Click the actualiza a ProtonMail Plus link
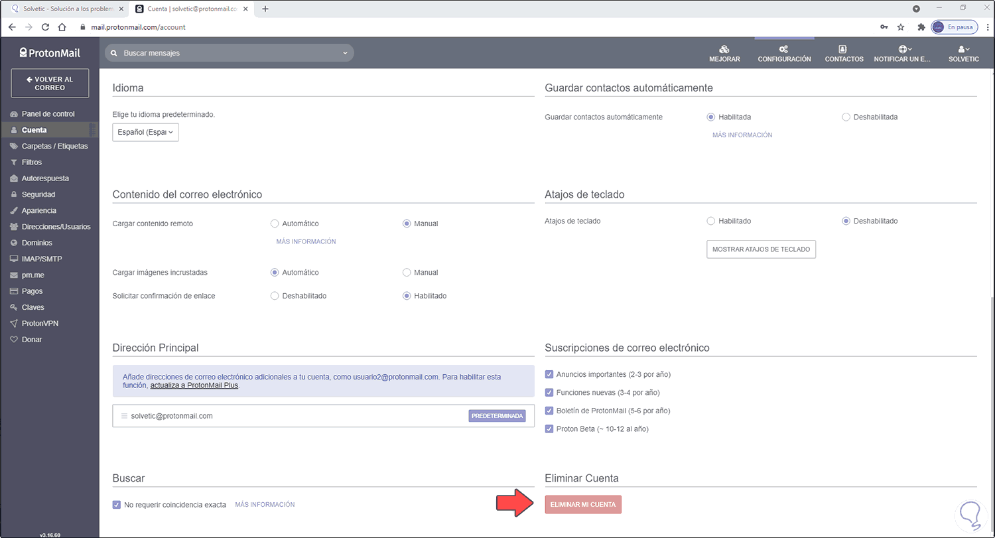Screen dimensions: 995x538 coord(194,385)
